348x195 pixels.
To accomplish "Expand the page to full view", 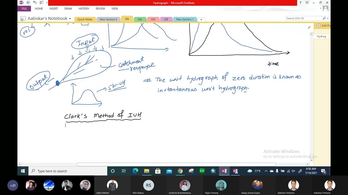I will click(309, 27).
